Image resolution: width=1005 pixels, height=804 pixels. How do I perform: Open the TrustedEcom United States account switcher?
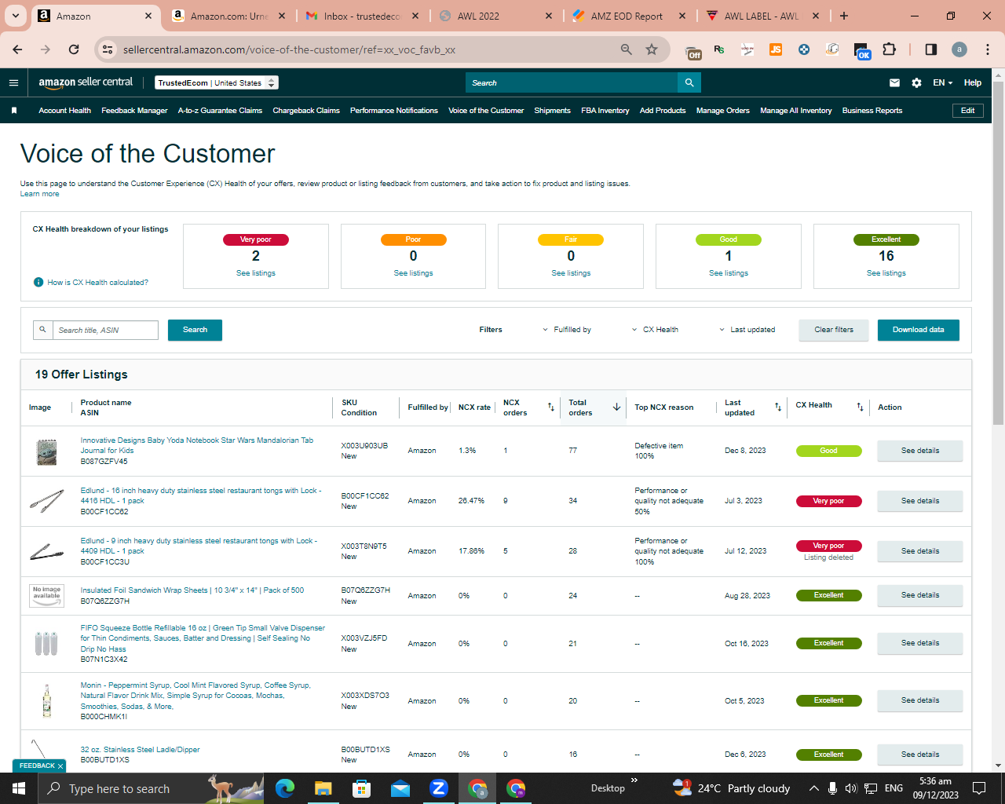(x=217, y=82)
